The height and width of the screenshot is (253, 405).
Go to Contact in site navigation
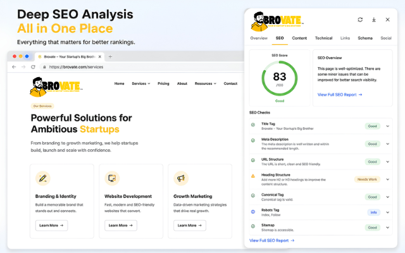click(x=230, y=83)
